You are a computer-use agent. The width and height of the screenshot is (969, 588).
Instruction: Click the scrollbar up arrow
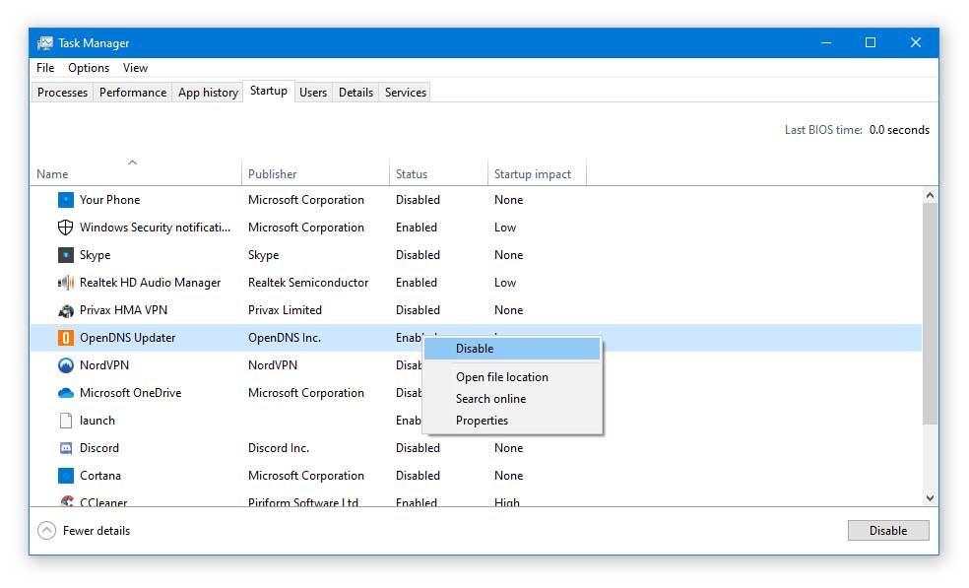coord(930,195)
